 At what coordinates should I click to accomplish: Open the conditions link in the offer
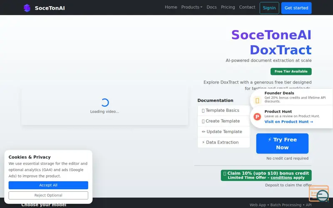point(281,178)
